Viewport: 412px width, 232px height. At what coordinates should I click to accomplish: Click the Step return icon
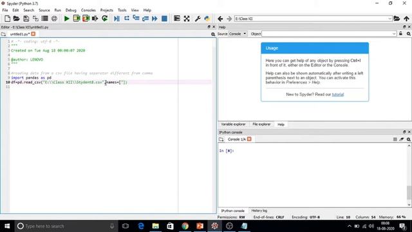[x=145, y=19]
